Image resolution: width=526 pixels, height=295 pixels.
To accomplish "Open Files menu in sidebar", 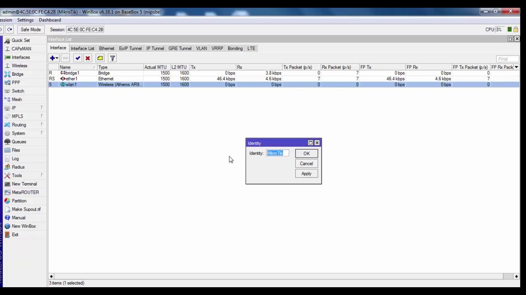I will point(16,150).
